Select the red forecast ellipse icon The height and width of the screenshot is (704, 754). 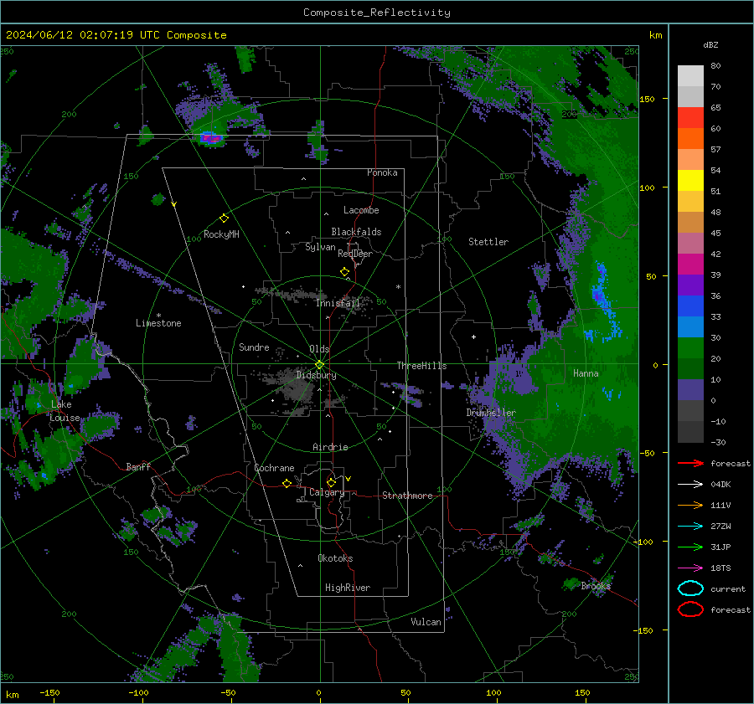coord(690,609)
